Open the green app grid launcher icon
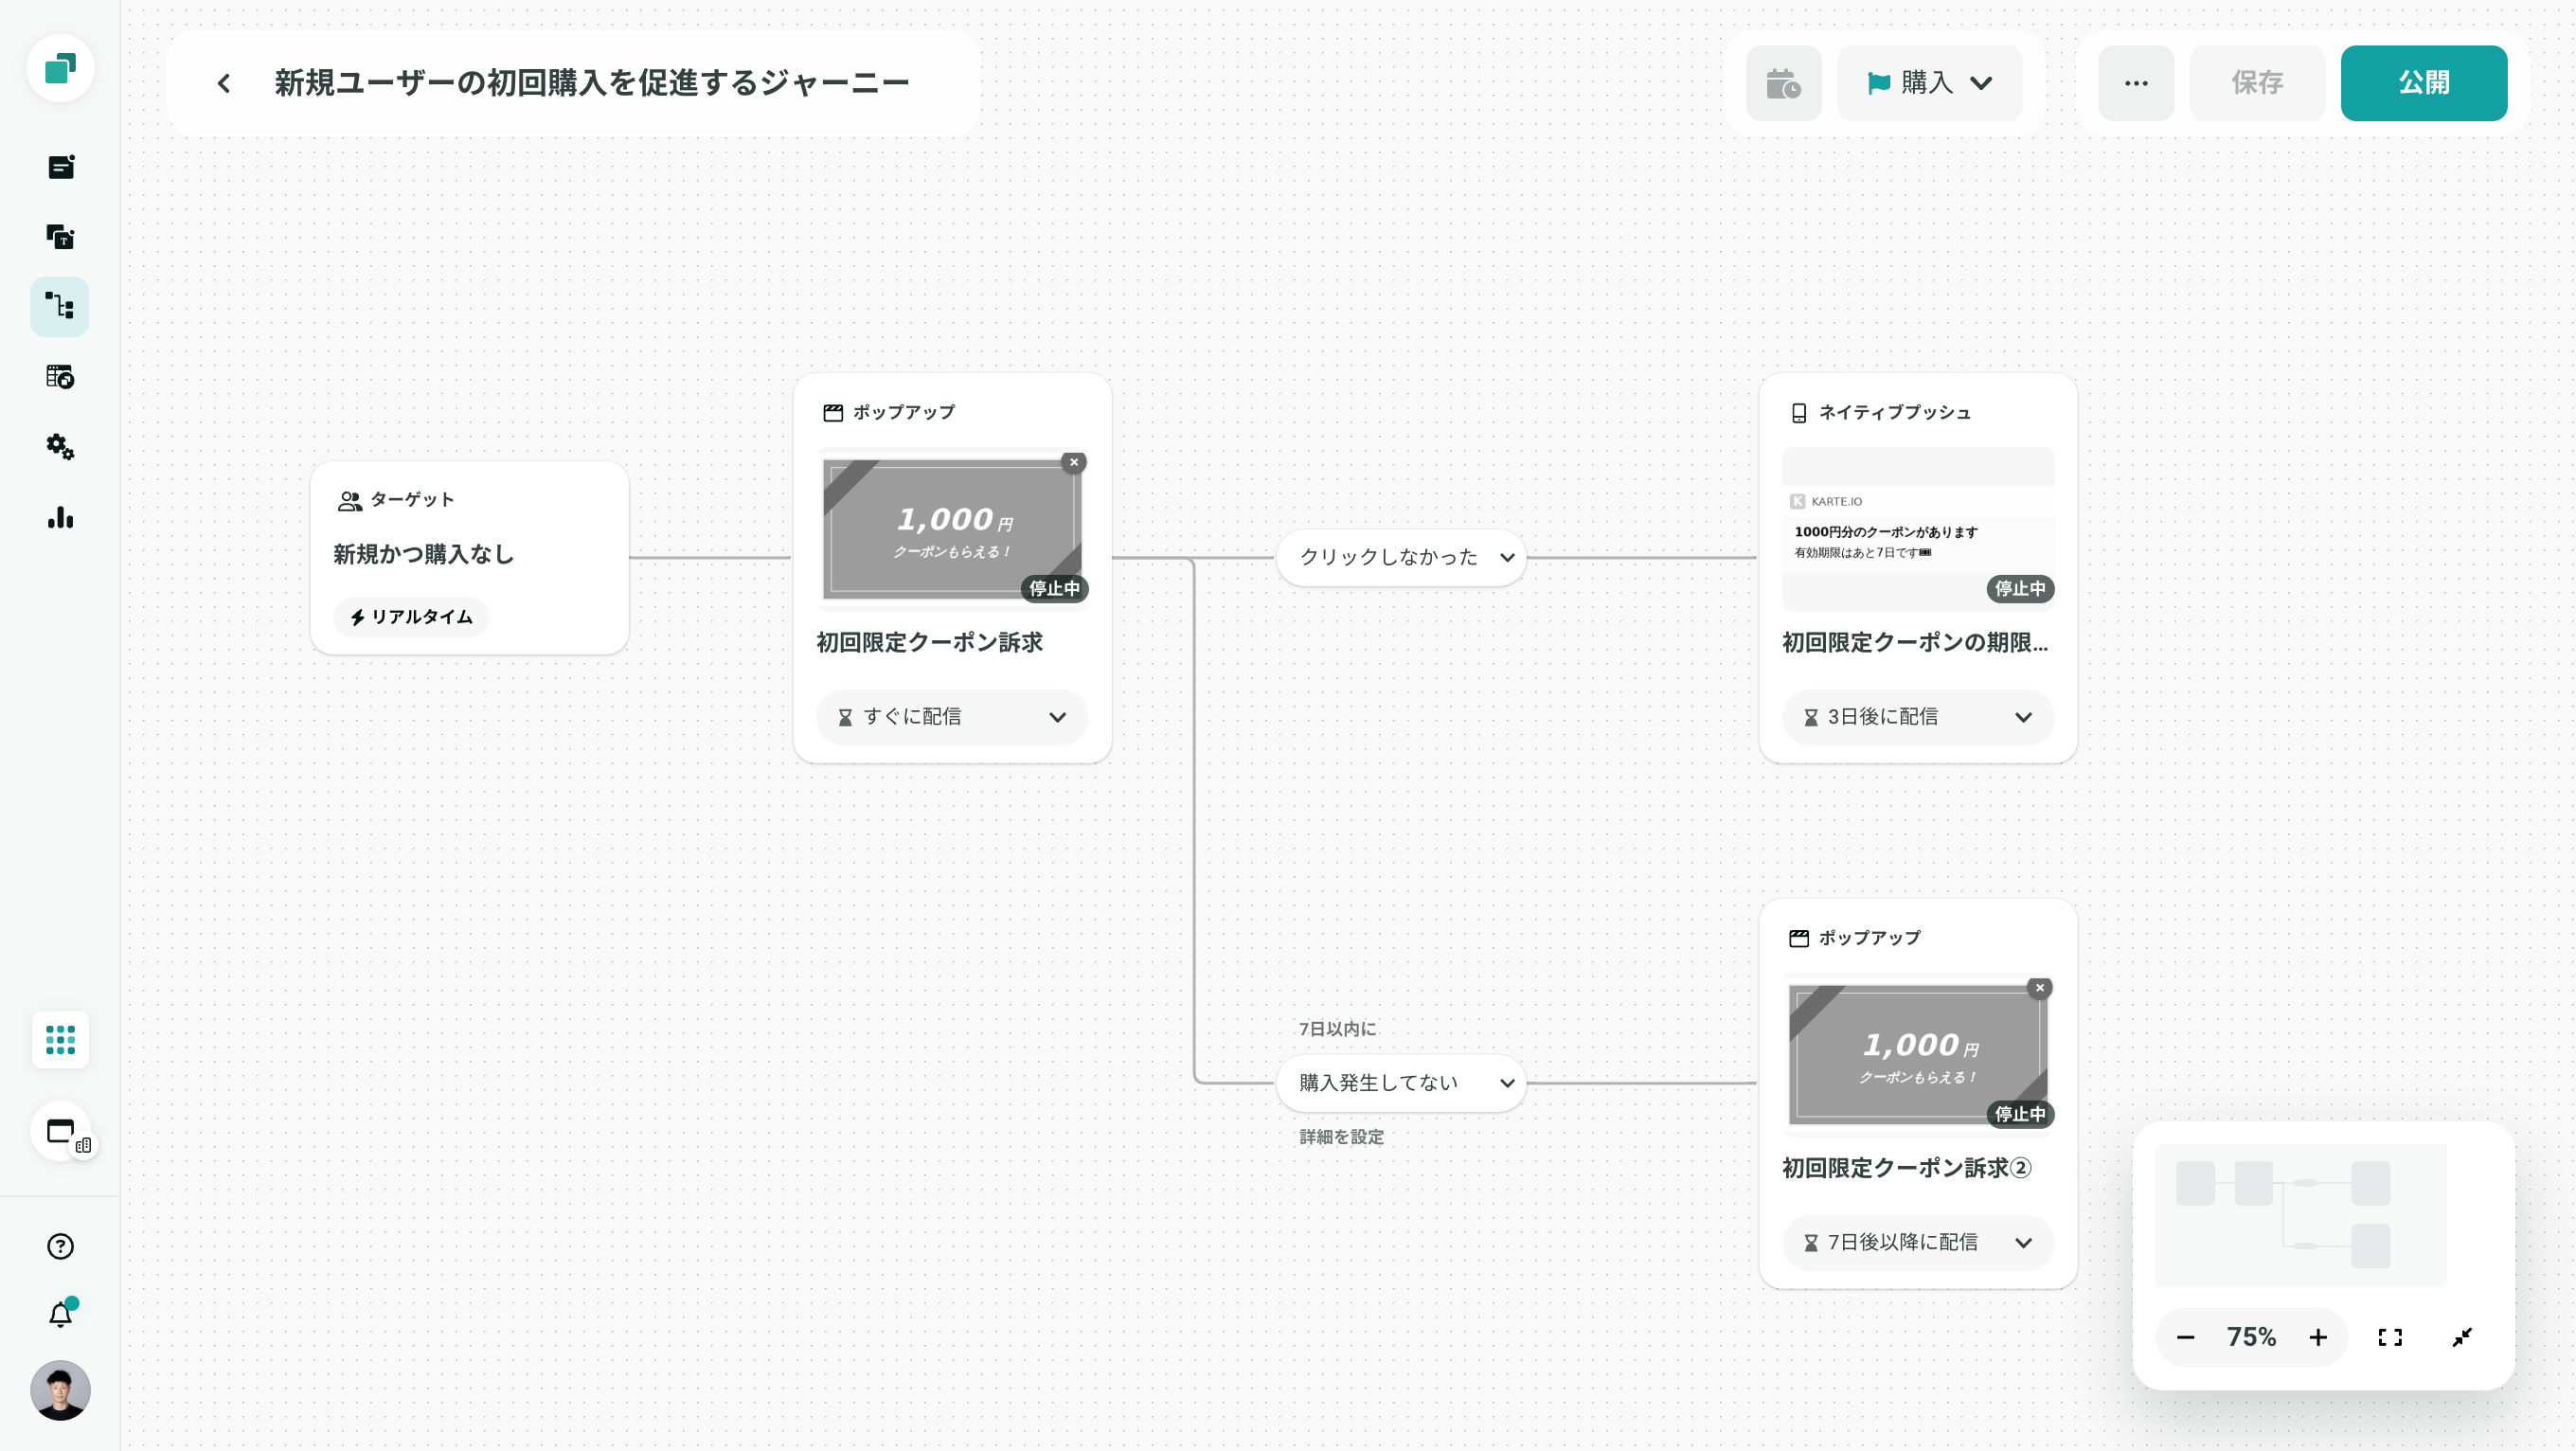 click(x=60, y=1040)
